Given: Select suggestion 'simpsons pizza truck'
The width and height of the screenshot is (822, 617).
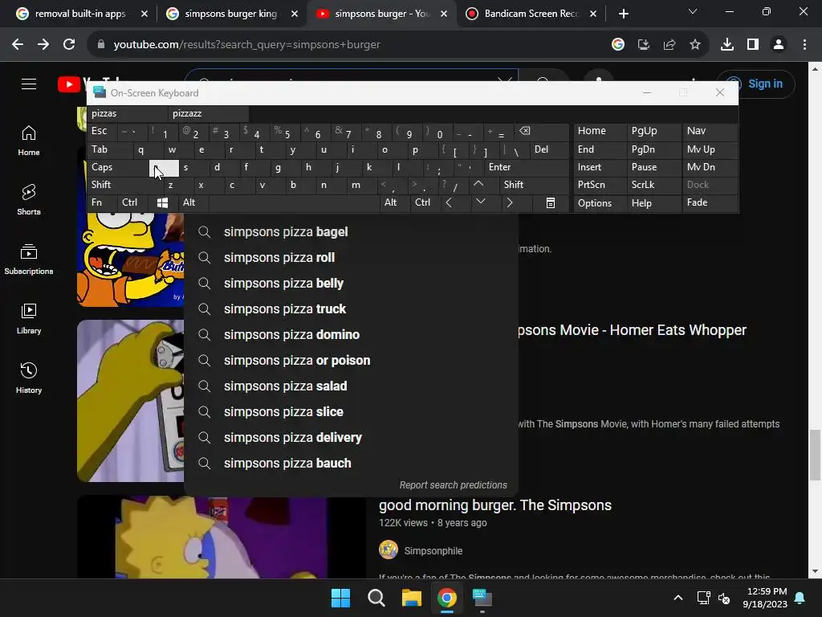Looking at the screenshot, I should pyautogui.click(x=351, y=309).
